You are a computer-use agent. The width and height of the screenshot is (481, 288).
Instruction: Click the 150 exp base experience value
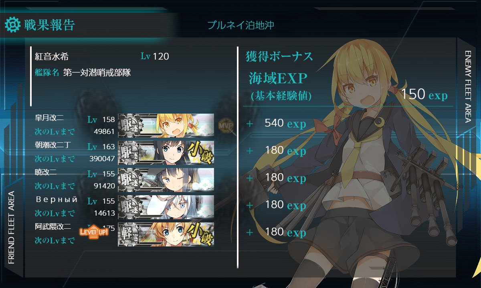coord(424,95)
